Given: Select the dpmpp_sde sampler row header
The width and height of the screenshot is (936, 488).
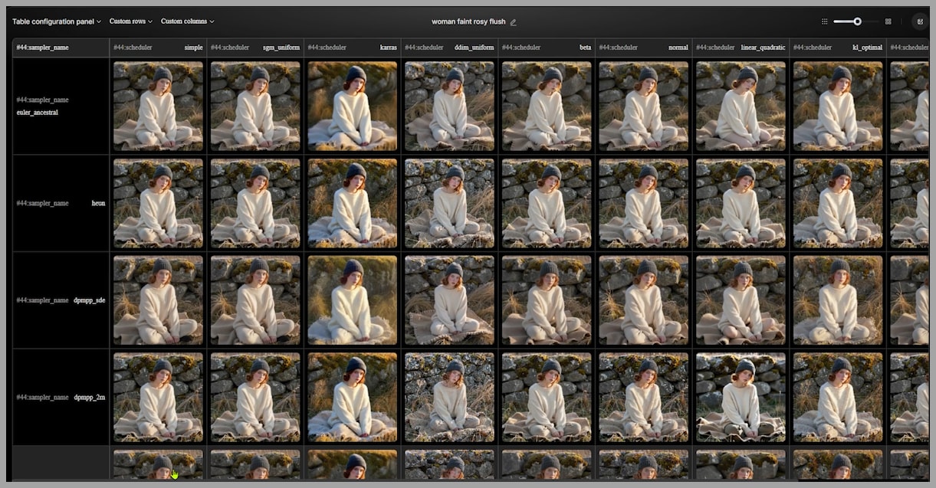Looking at the screenshot, I should tap(61, 300).
